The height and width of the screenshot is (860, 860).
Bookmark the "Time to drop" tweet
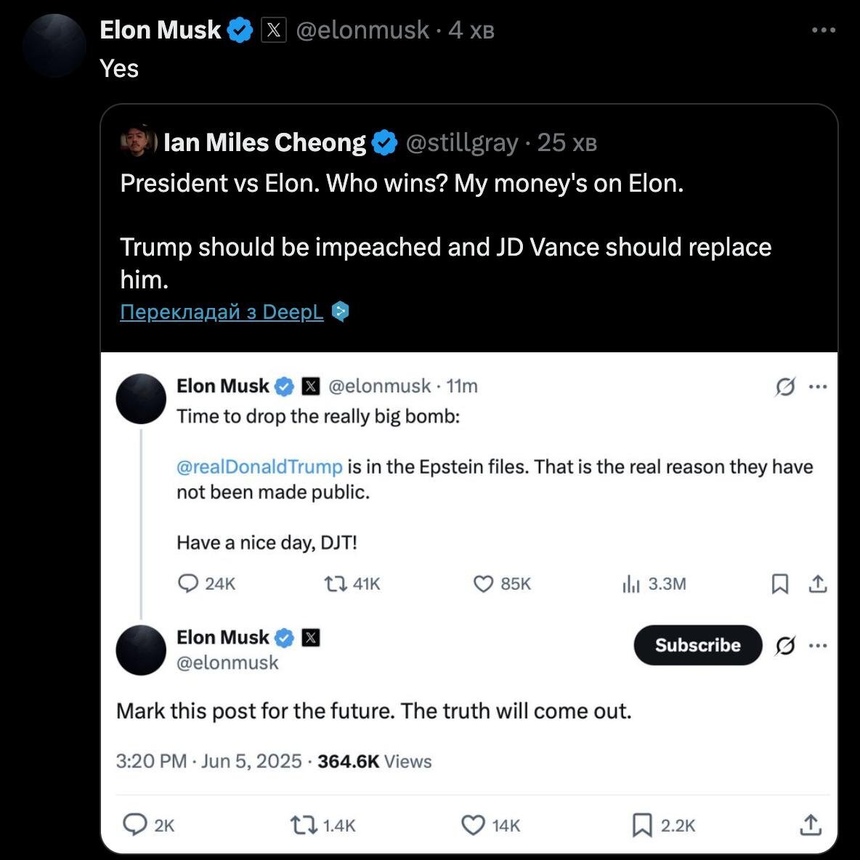[779, 584]
